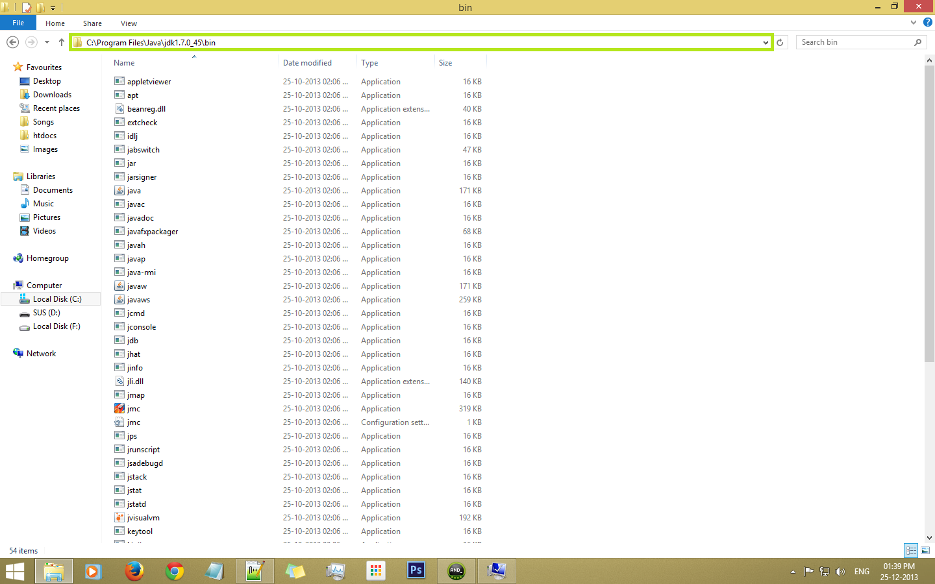Image resolution: width=935 pixels, height=584 pixels.
Task: Select the beanreg.dll file icon
Action: tap(119, 109)
